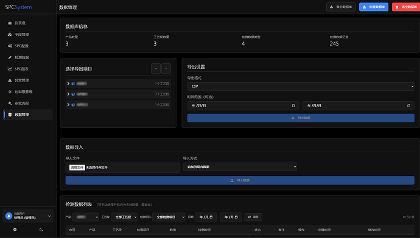The width and height of the screenshot is (420, 238).
Task: Click the 审批流程 gavel icon
Action: click(x=10, y=103)
